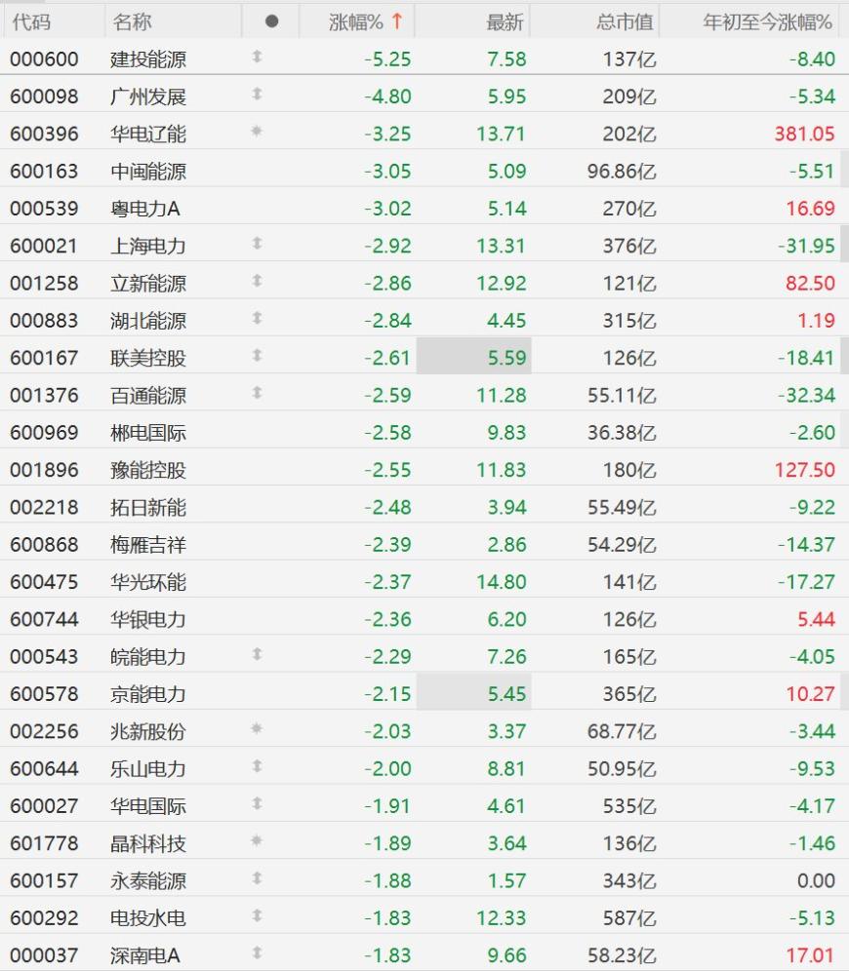Click market cap 96.86亿 of 中闽能源
This screenshot has height=971, width=849.
click(x=622, y=172)
